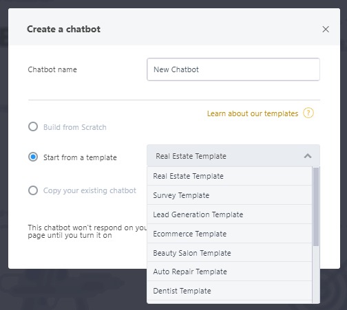Select Auto Repair Template from list

point(229,272)
